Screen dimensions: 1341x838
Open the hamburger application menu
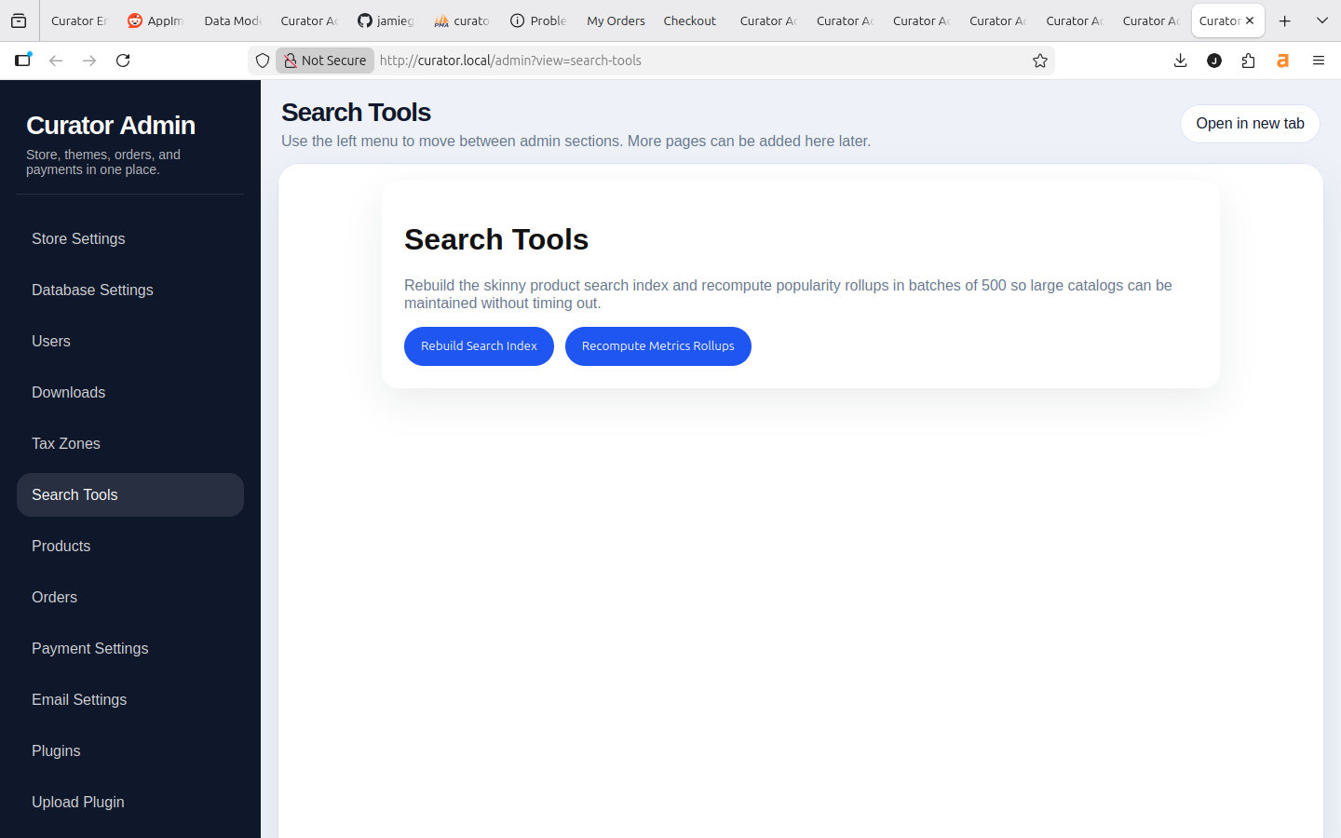pos(1319,61)
